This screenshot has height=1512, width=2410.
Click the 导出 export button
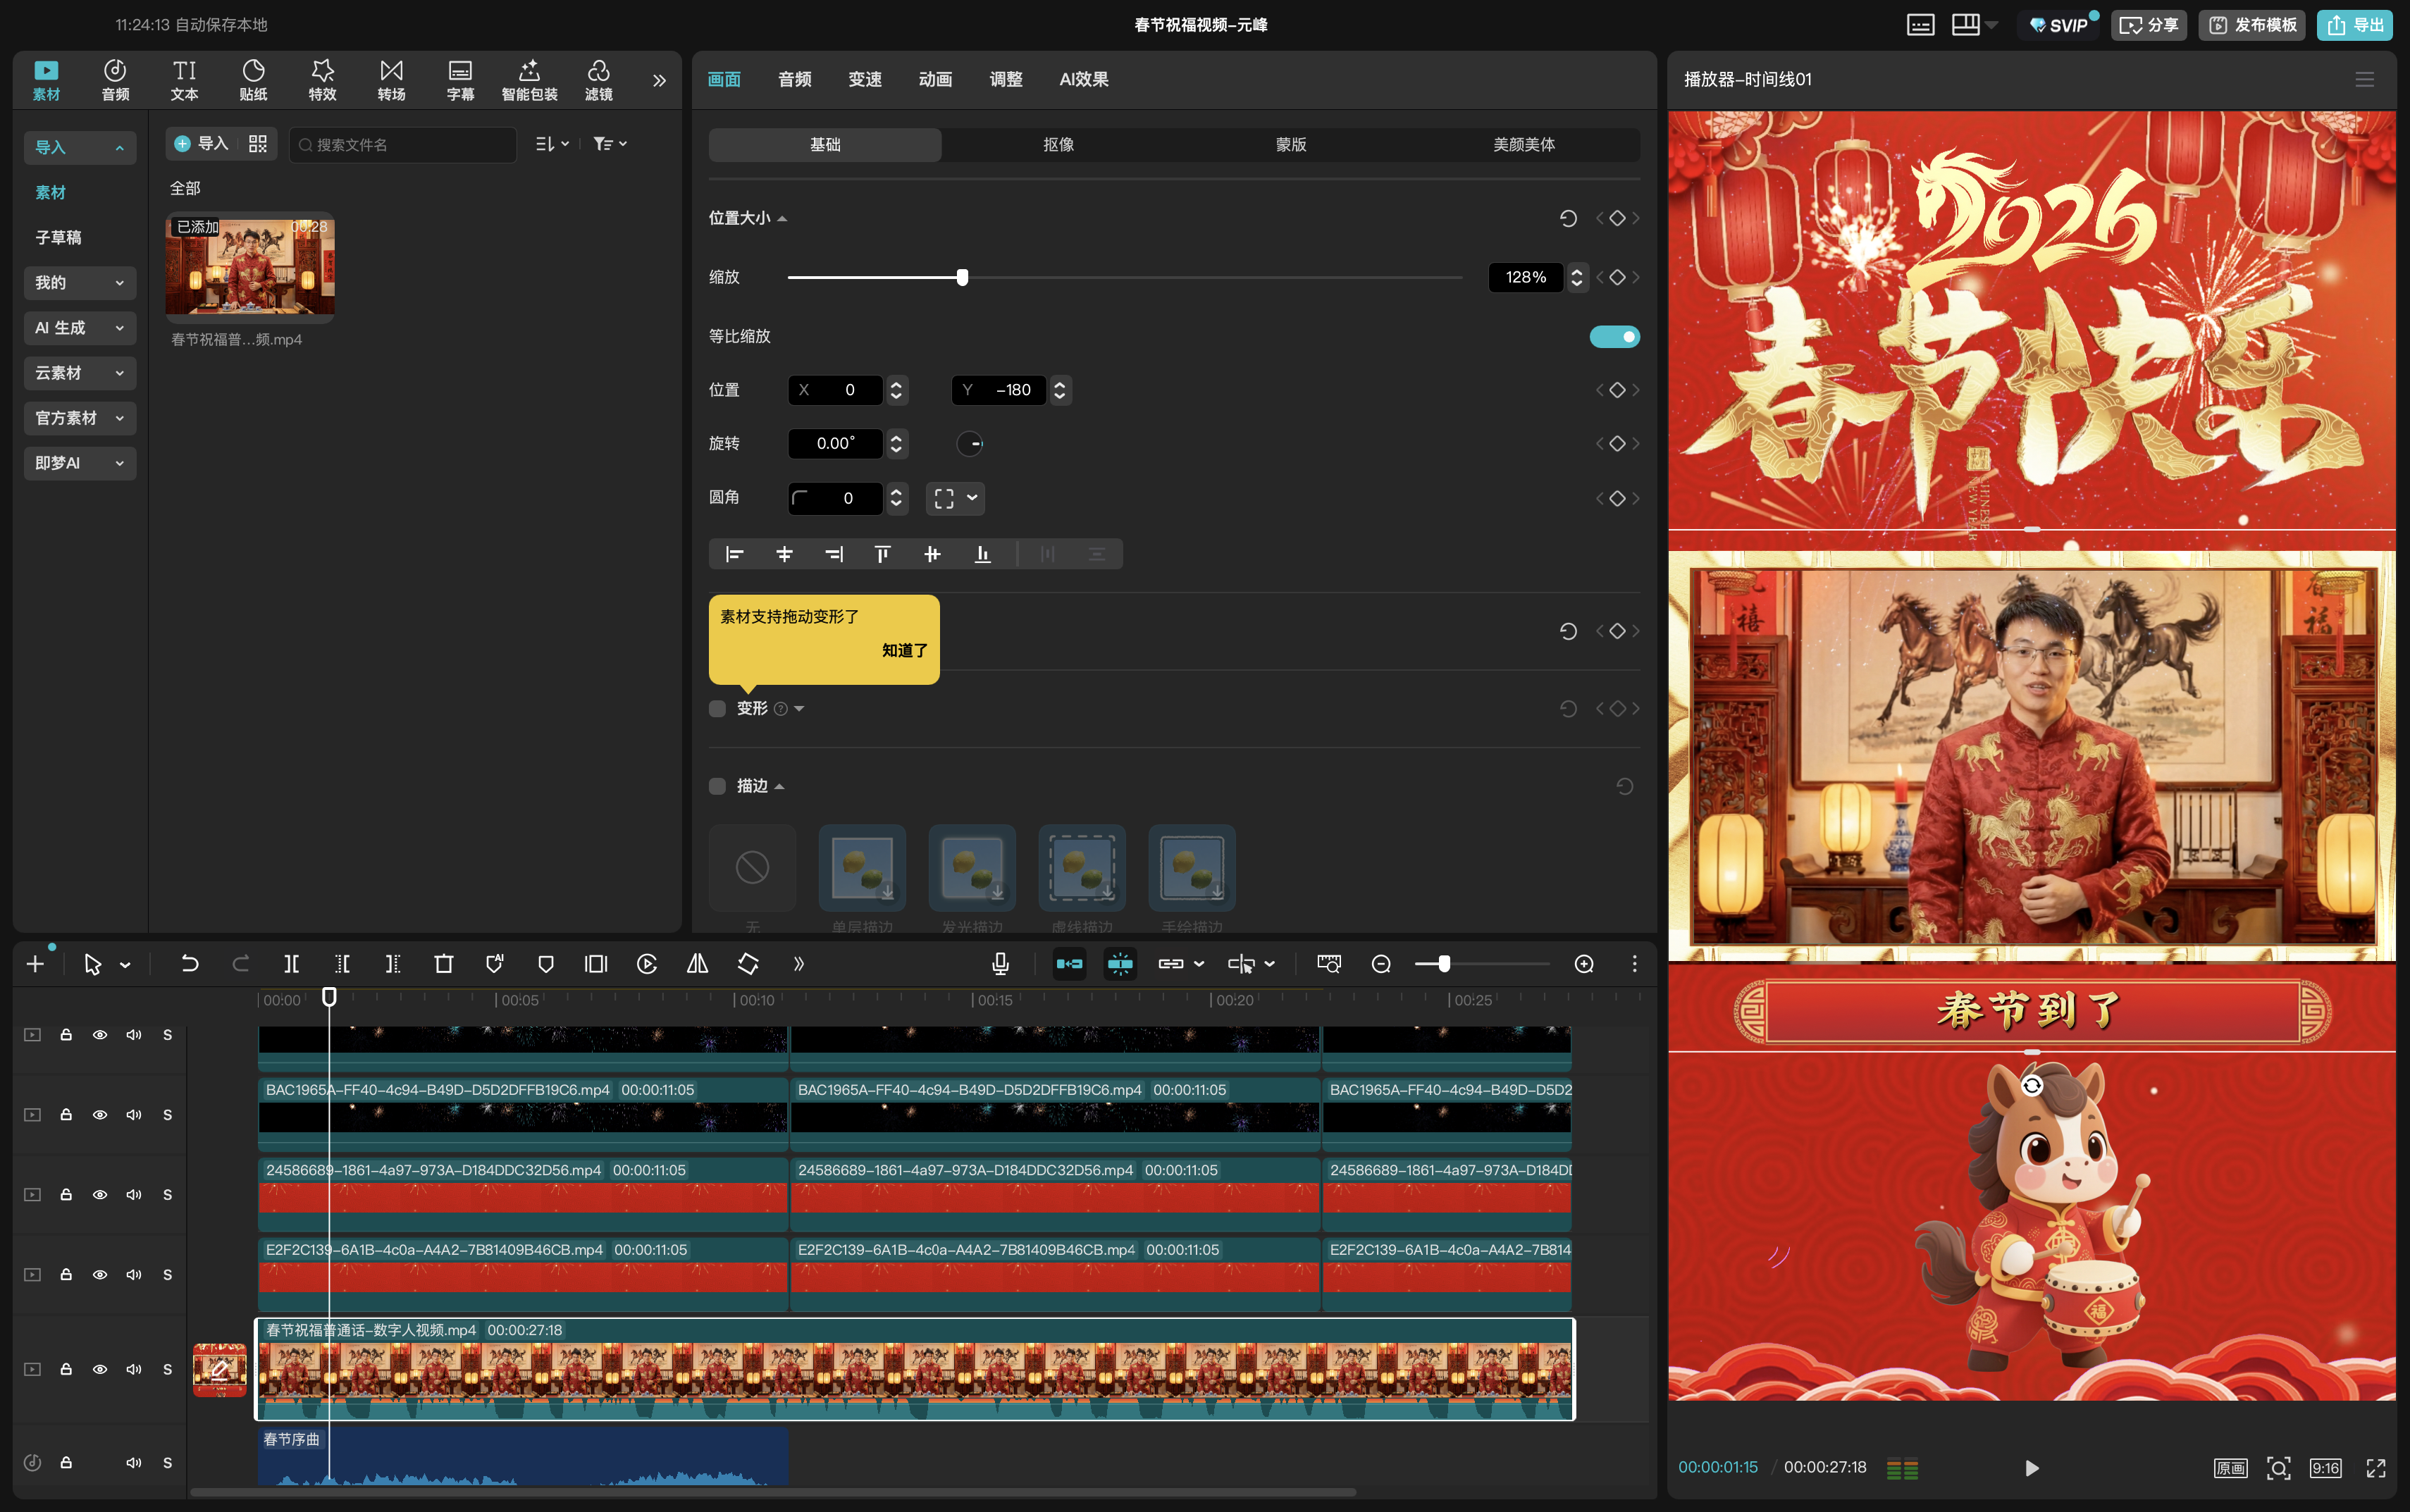pyautogui.click(x=2354, y=25)
